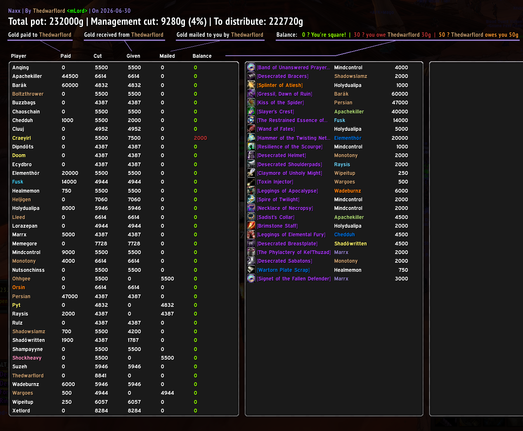Select the Xetlord player row
This screenshot has height=431, width=523.
coord(124,411)
